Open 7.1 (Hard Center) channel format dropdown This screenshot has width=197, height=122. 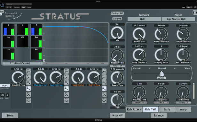tap(22, 63)
